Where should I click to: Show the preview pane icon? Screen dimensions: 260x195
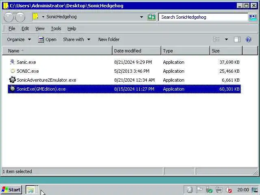click(237, 39)
